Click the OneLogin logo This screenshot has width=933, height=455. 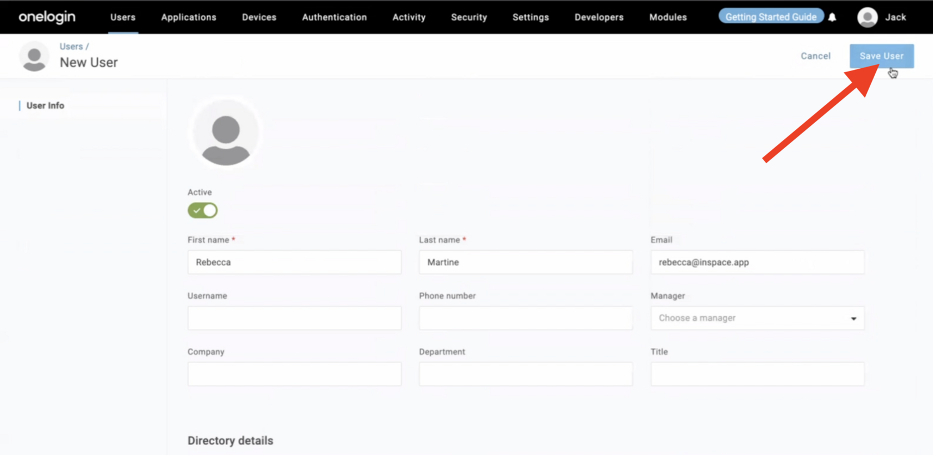point(47,17)
